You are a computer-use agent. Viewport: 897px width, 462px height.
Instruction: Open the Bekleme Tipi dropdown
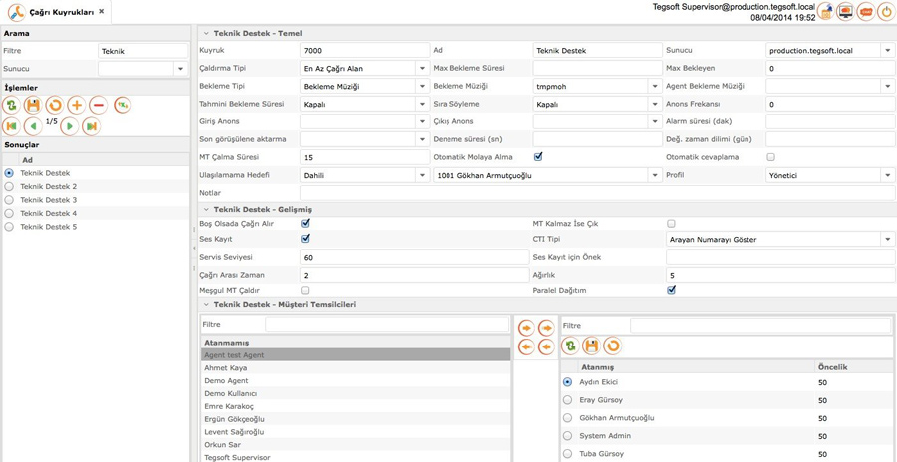tap(422, 87)
